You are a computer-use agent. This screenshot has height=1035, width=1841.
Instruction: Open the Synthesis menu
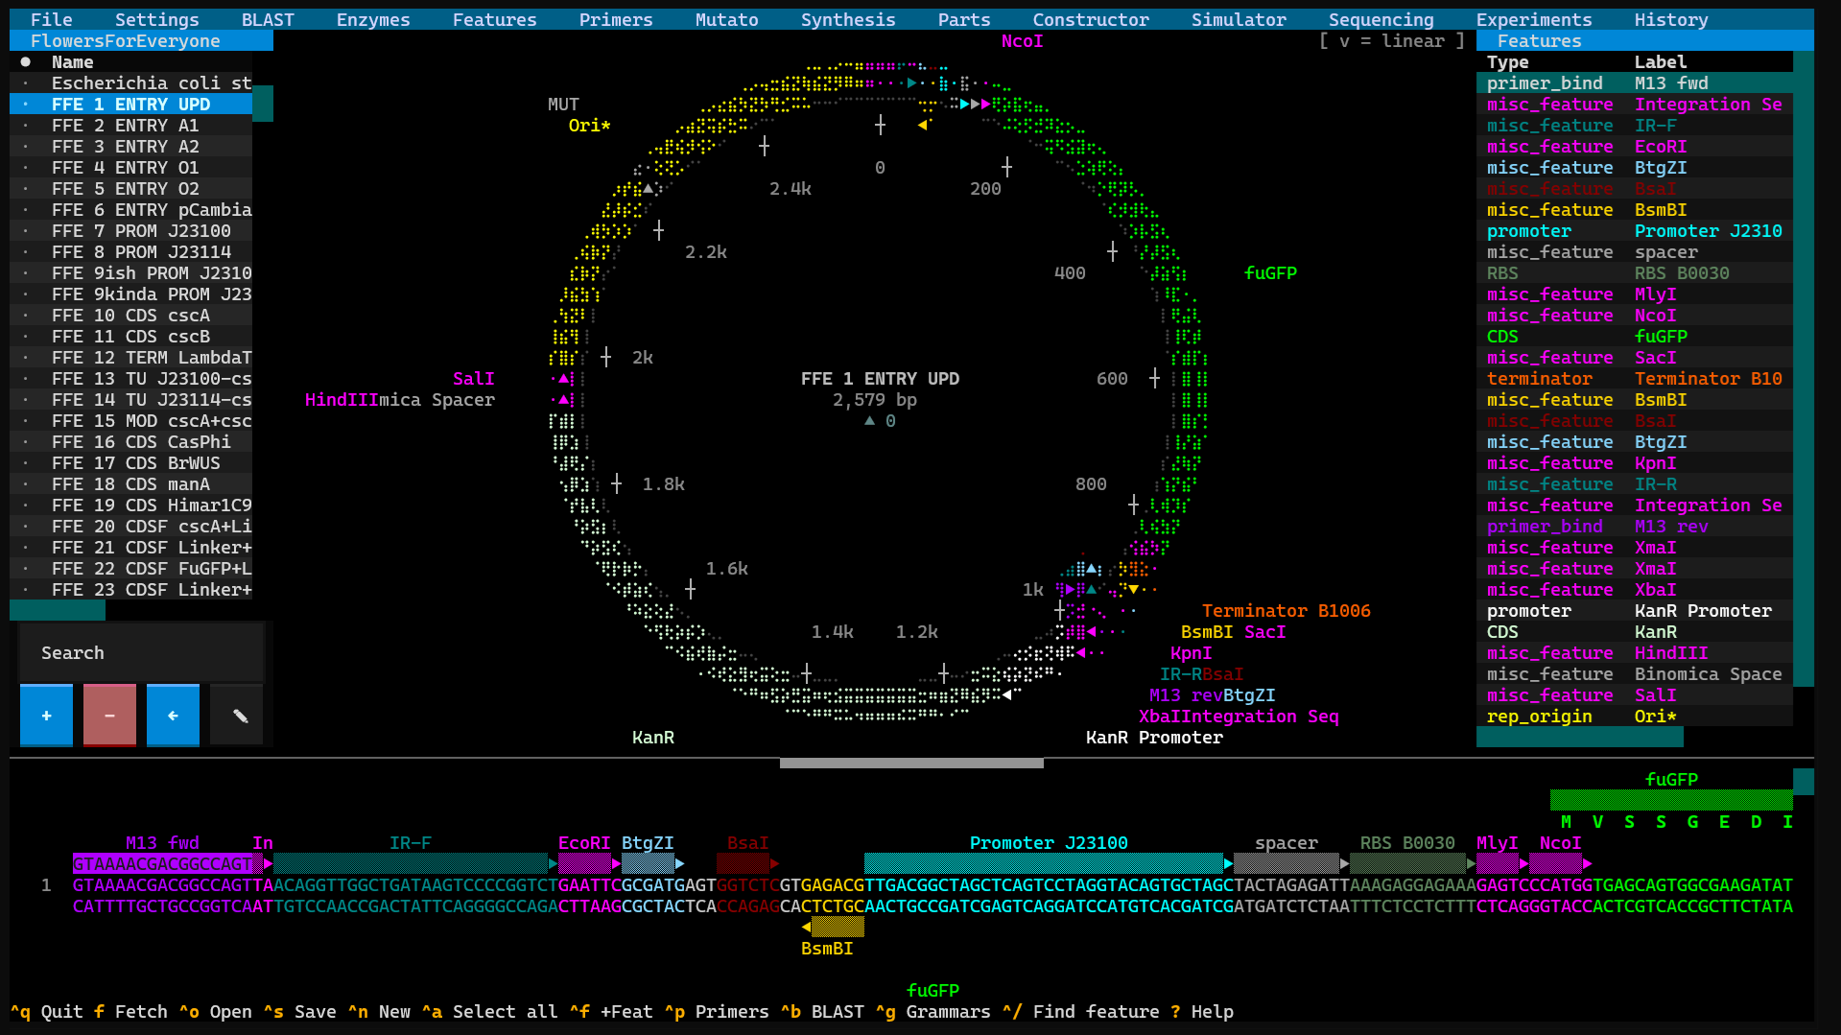coord(848,19)
